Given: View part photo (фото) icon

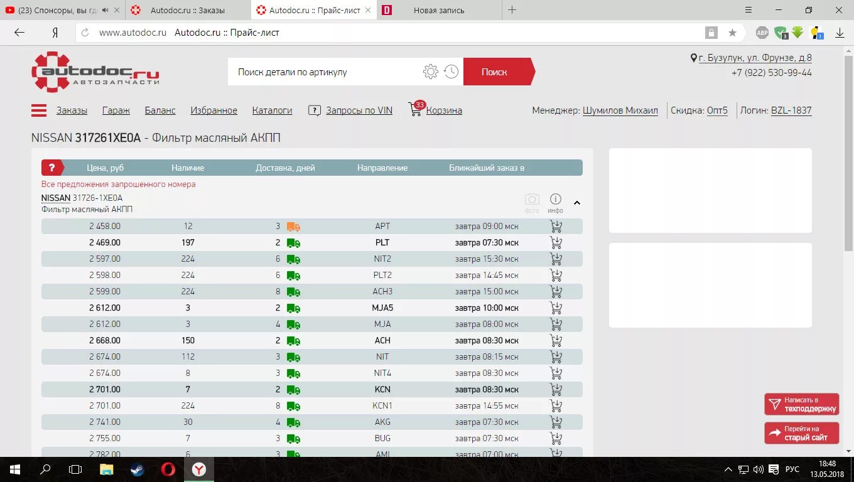Looking at the screenshot, I should tap(532, 202).
